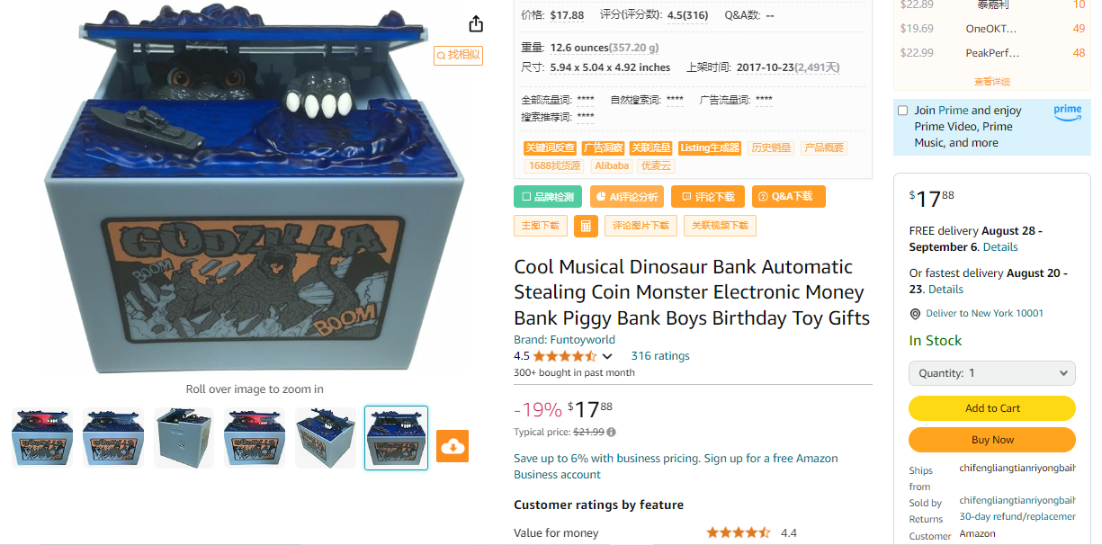The height and width of the screenshot is (545, 1102).
Task: Open the orange calculator icon tool
Action: 586,226
